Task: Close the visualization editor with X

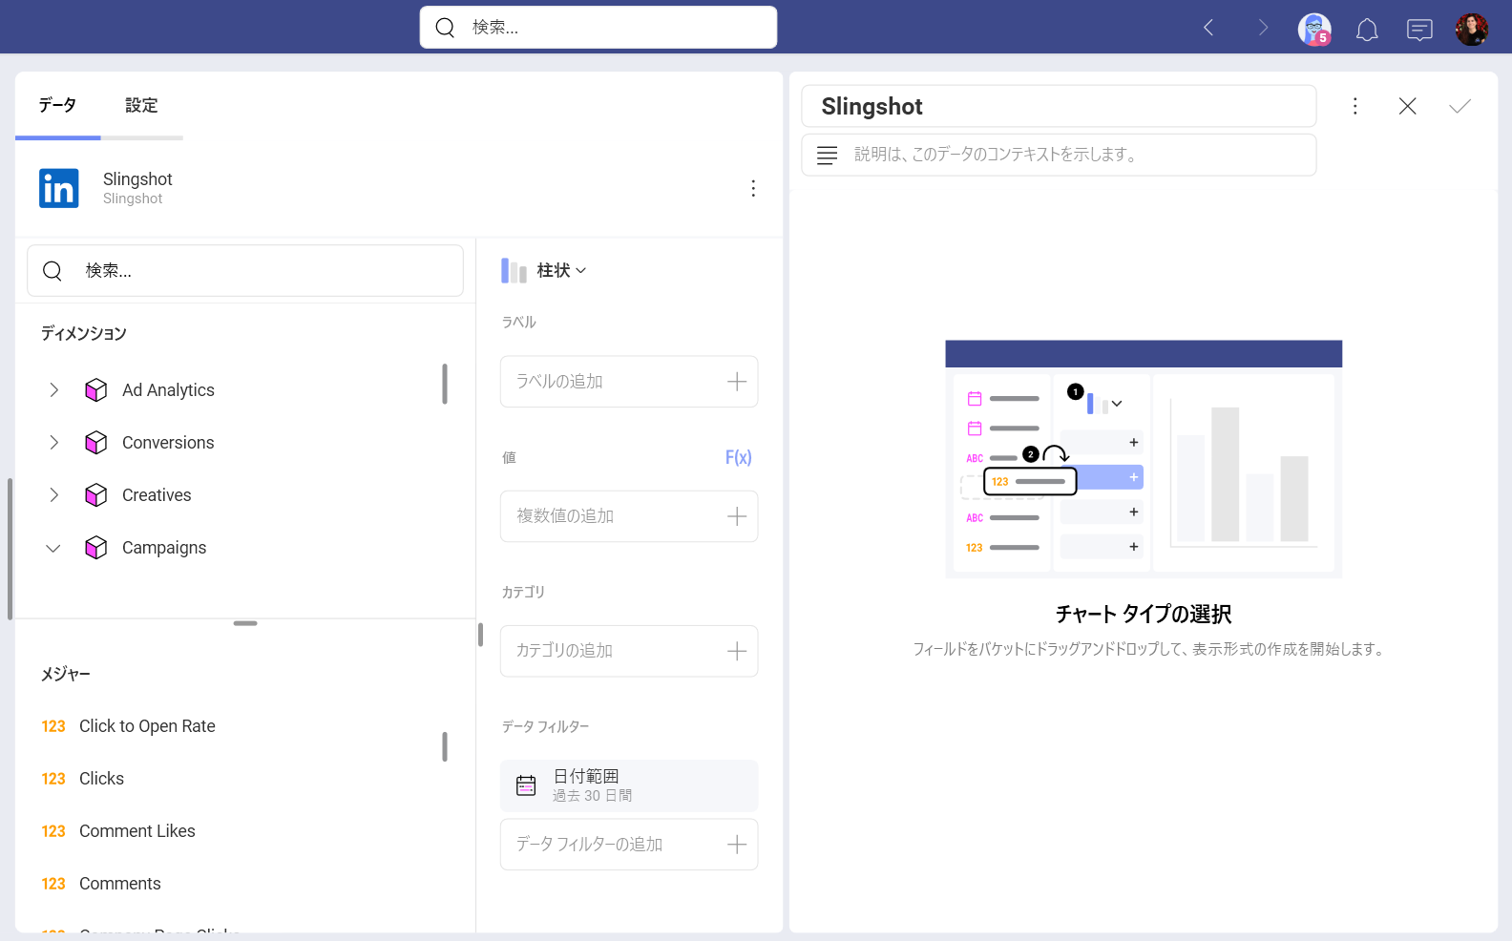Action: coord(1407,106)
